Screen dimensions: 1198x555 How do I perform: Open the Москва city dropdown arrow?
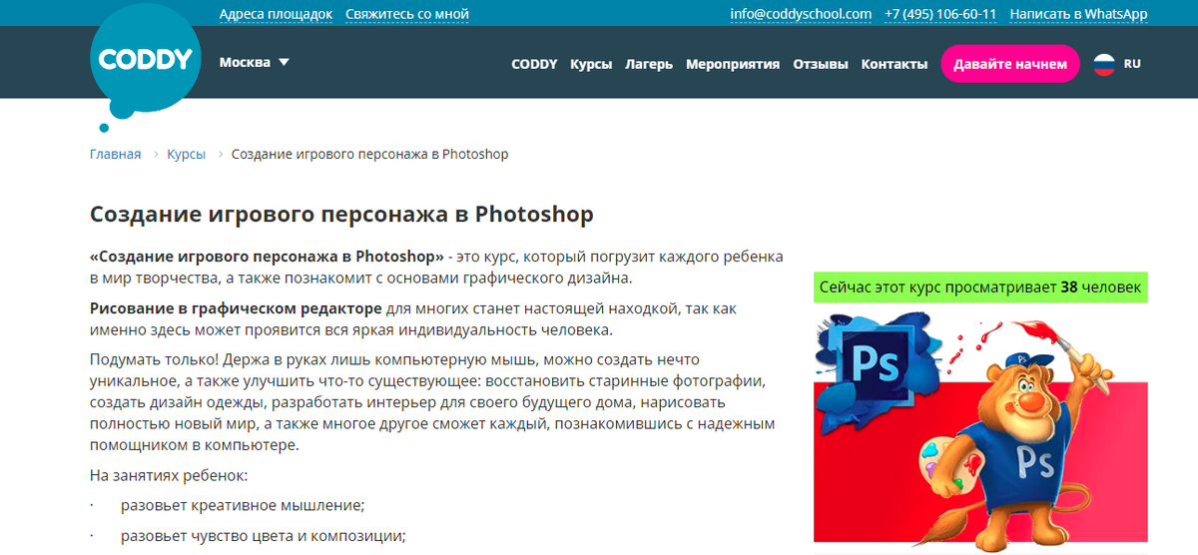[x=284, y=62]
